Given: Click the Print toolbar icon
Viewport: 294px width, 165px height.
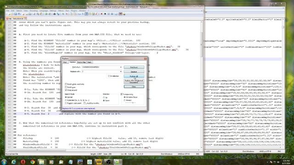Looking at the screenshot, I should coord(30,14).
